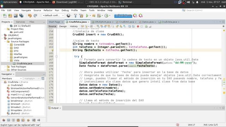The image size is (226, 127).
Task: Click the cursor position 164:17 status text
Action: [x=191, y=125]
